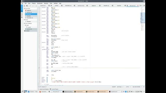Collapse the asm-dice folder tree node
The width and height of the screenshot is (166, 93).
24,9
